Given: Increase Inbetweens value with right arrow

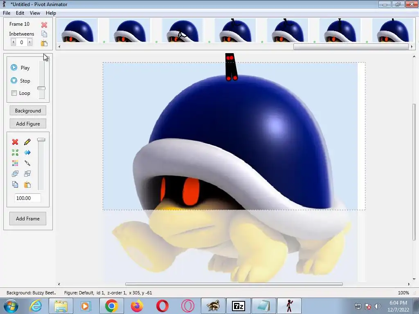Looking at the screenshot, I should (30, 42).
